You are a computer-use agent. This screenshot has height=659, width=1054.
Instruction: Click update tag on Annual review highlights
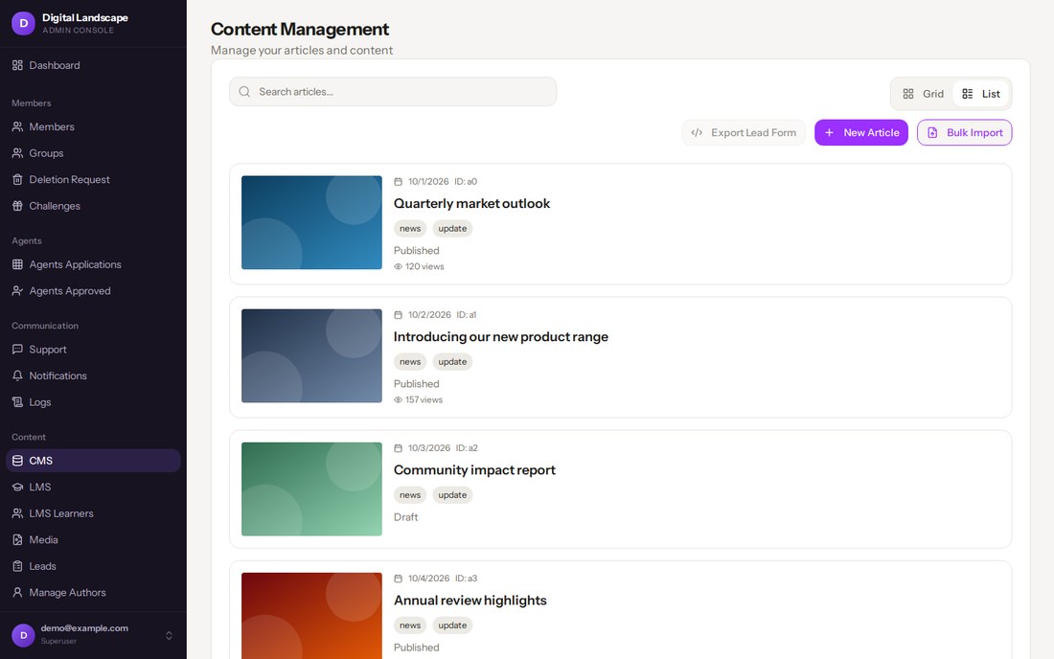pos(452,625)
